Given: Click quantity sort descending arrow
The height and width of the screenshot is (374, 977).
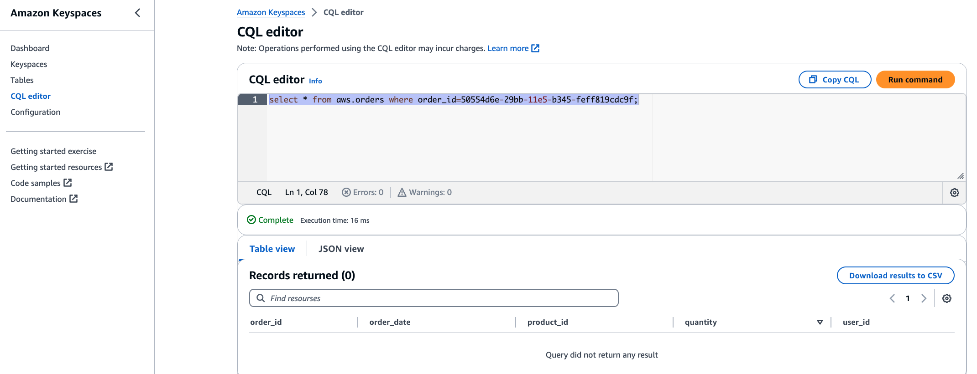Looking at the screenshot, I should pos(820,322).
